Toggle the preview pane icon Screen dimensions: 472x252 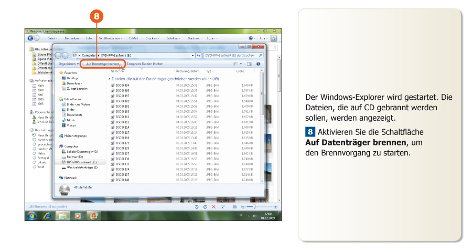click(x=249, y=64)
